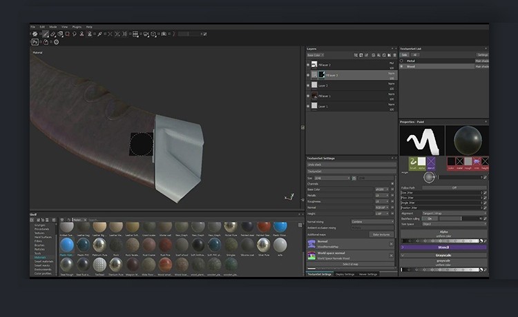Open Size Space Object dropdown
This screenshot has width=518, height=317.
(454, 224)
